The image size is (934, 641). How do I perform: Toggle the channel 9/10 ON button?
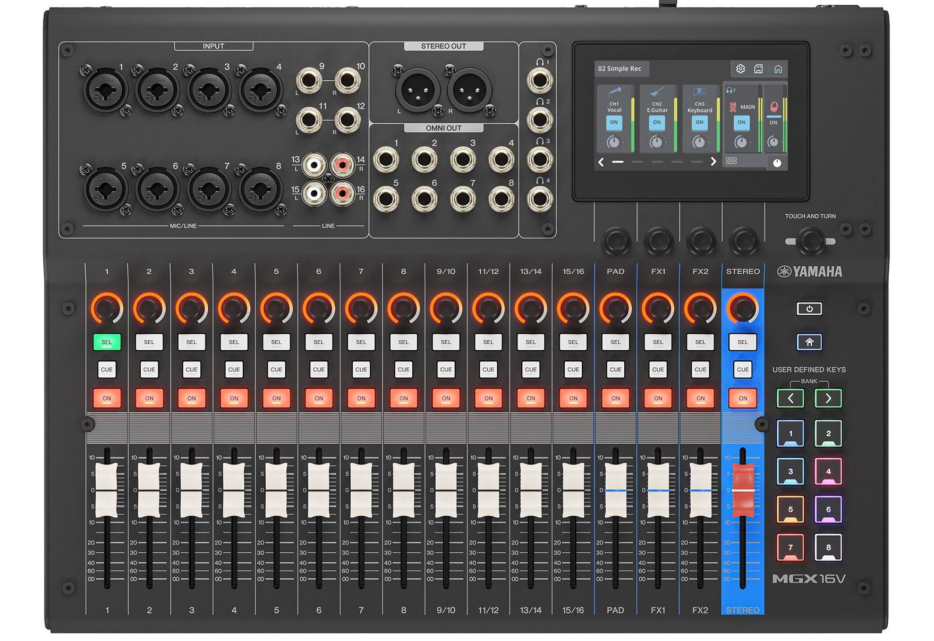coord(446,398)
